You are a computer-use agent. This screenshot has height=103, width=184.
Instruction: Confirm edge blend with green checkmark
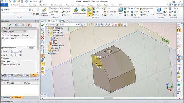point(10,25)
